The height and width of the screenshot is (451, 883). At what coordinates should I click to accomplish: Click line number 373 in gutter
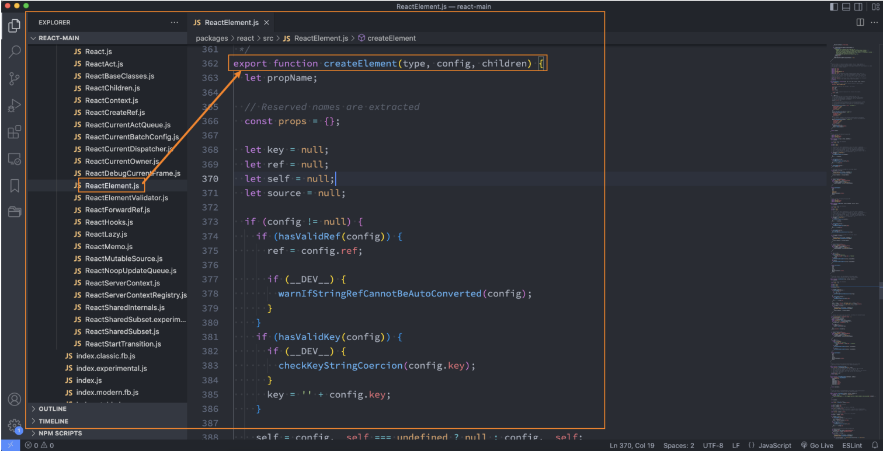pyautogui.click(x=210, y=222)
